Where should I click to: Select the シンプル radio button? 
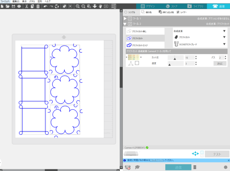[x=126, y=12]
